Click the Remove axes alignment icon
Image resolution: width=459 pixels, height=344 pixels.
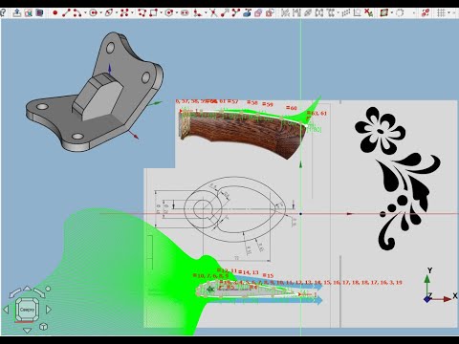(358, 13)
